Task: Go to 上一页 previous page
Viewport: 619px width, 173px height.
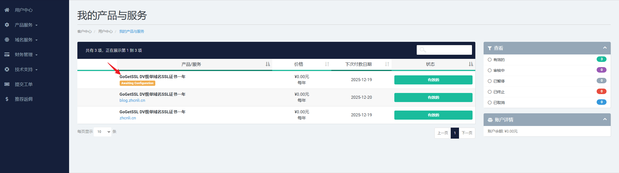Action: (443, 133)
